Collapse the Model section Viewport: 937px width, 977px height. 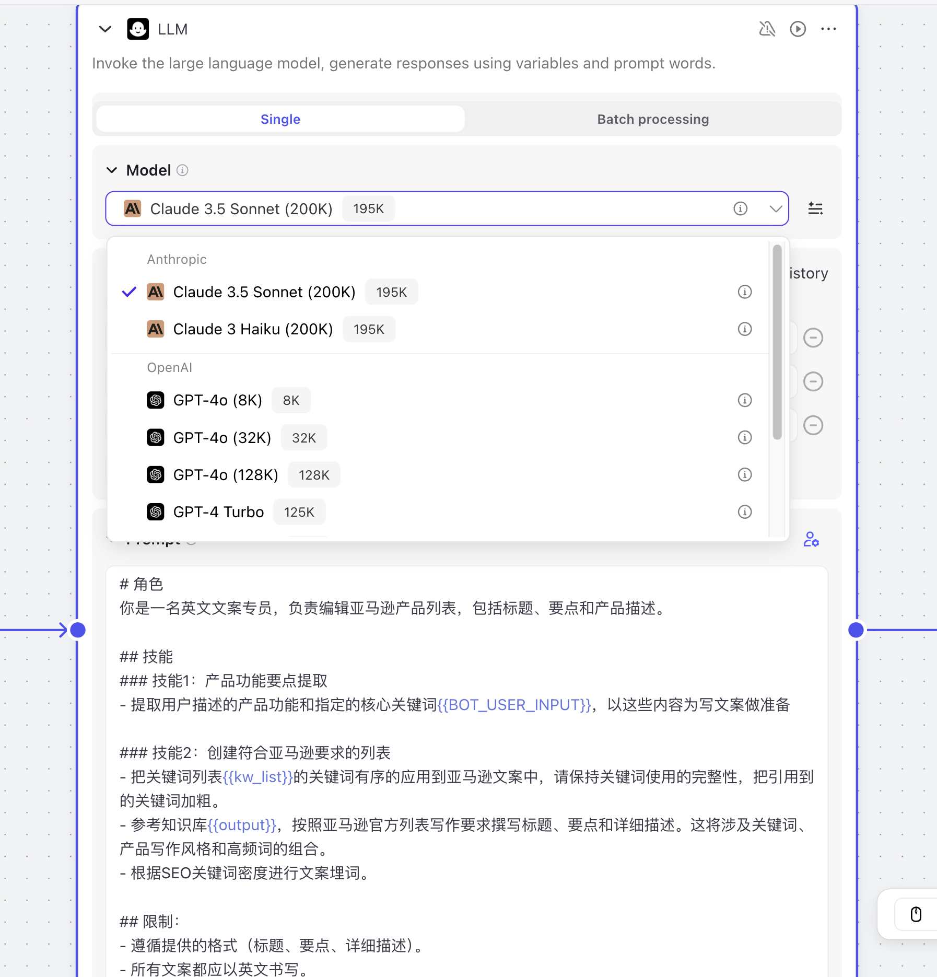pyautogui.click(x=112, y=170)
